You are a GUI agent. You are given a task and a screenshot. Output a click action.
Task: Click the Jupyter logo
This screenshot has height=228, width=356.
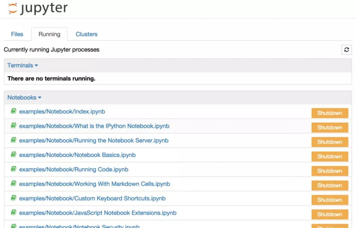click(x=38, y=8)
